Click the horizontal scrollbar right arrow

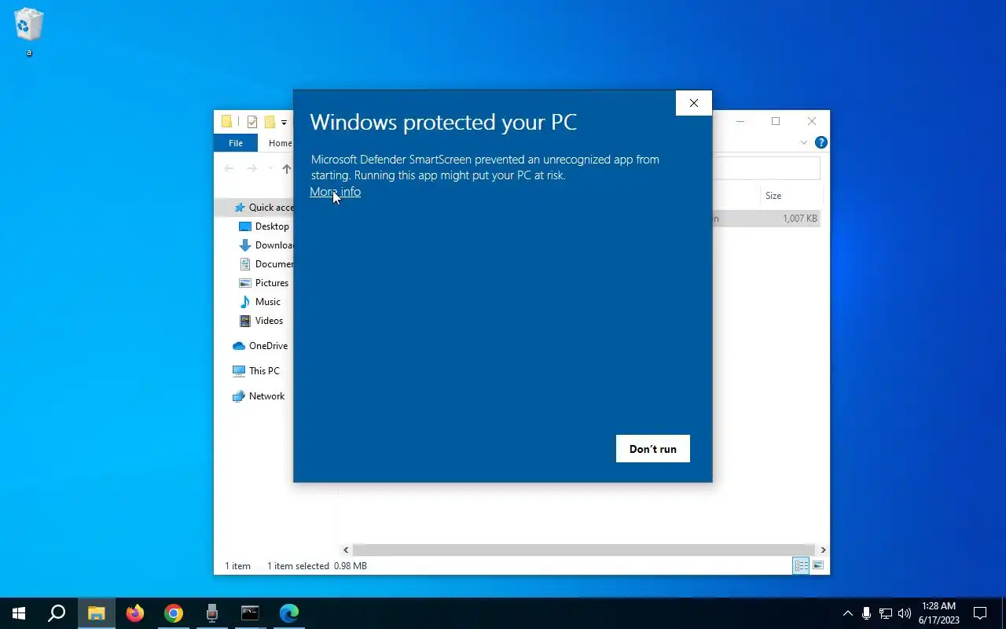(823, 550)
